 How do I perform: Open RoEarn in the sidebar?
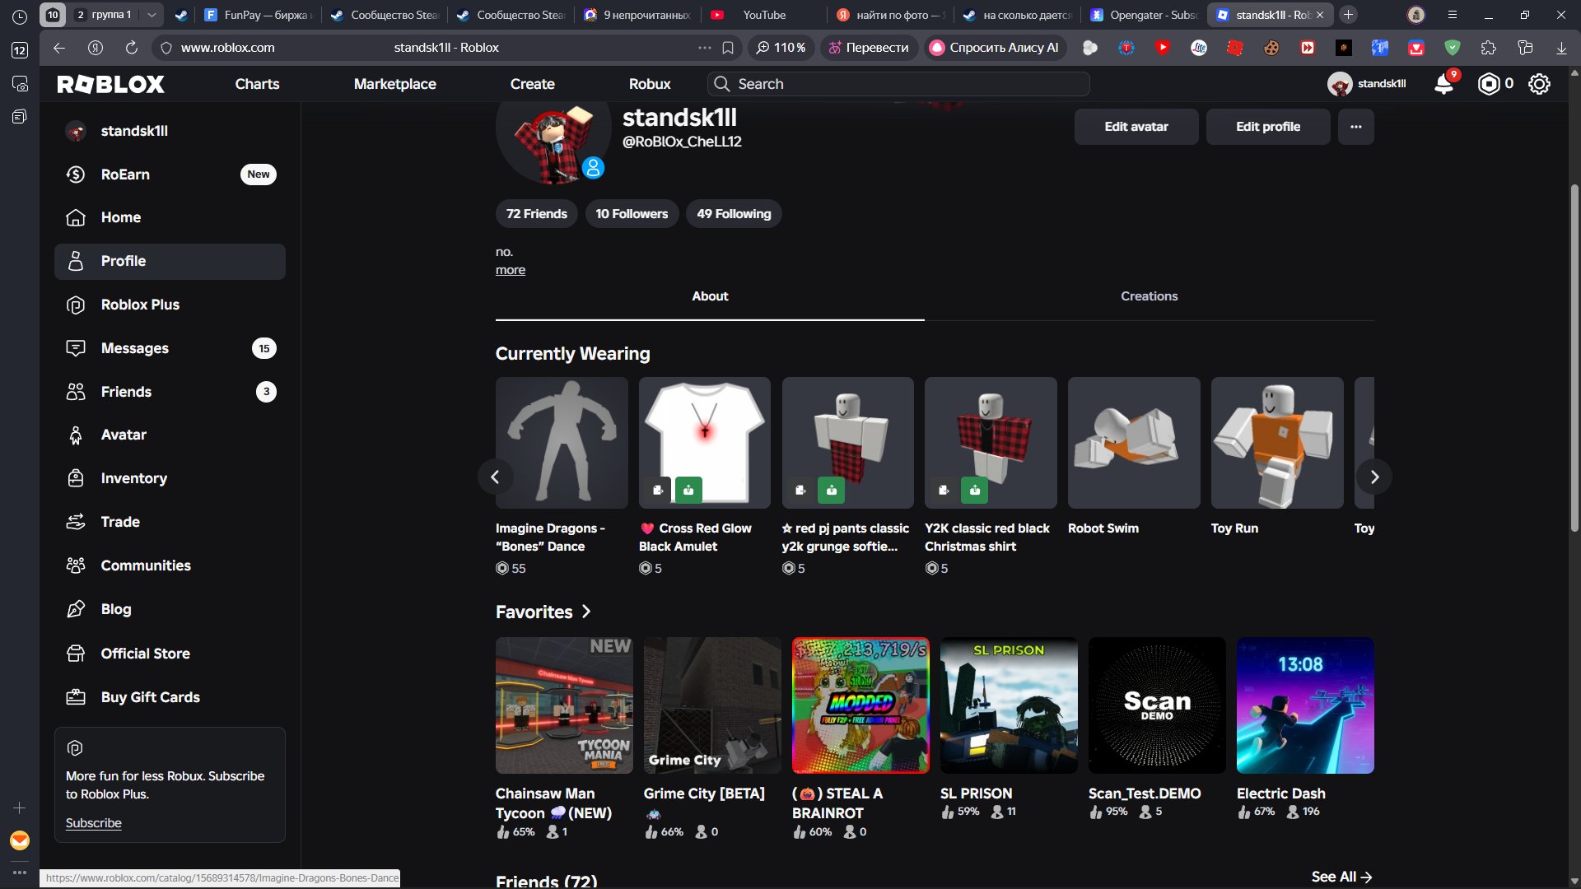[170, 175]
